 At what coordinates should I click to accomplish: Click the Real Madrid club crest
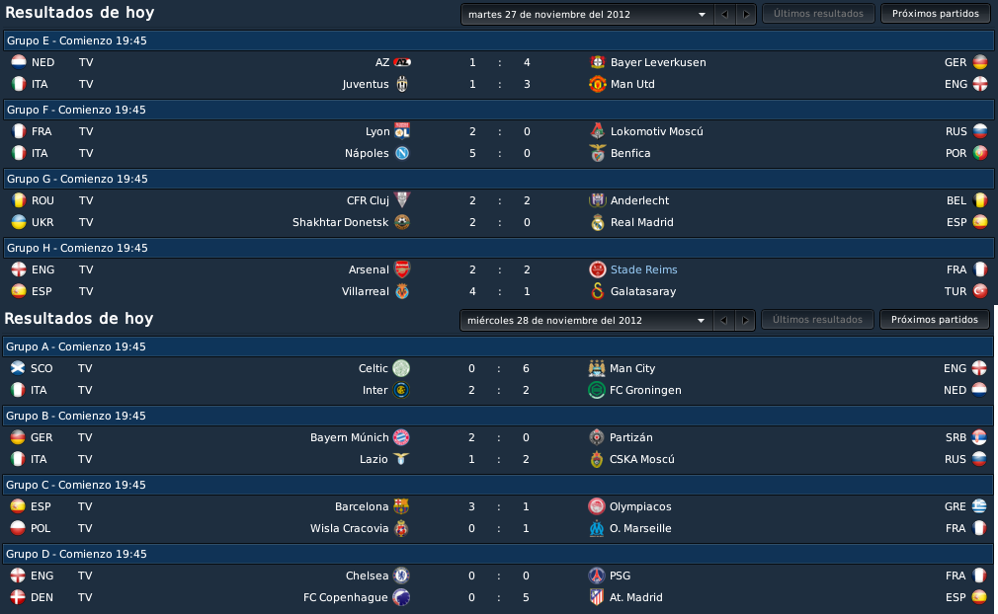[597, 222]
